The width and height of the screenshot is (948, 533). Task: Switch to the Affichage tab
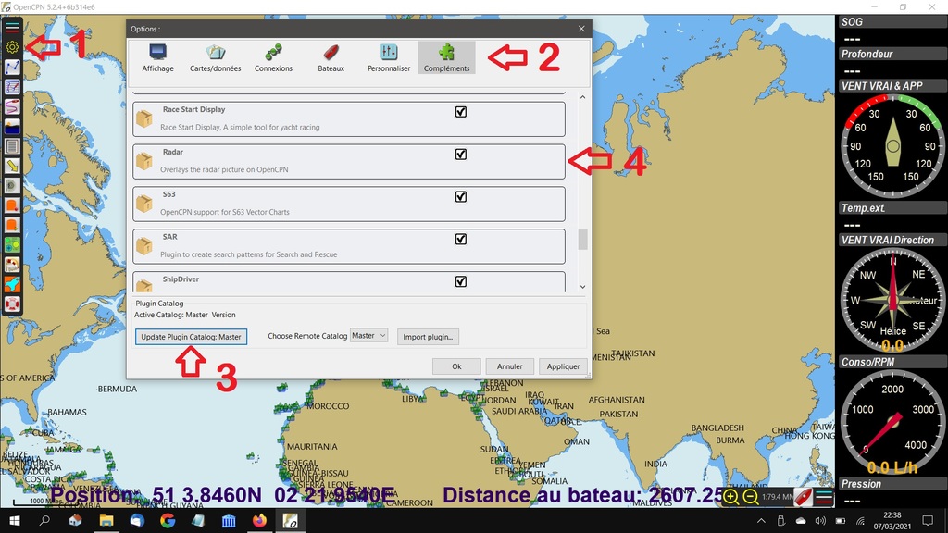click(157, 58)
